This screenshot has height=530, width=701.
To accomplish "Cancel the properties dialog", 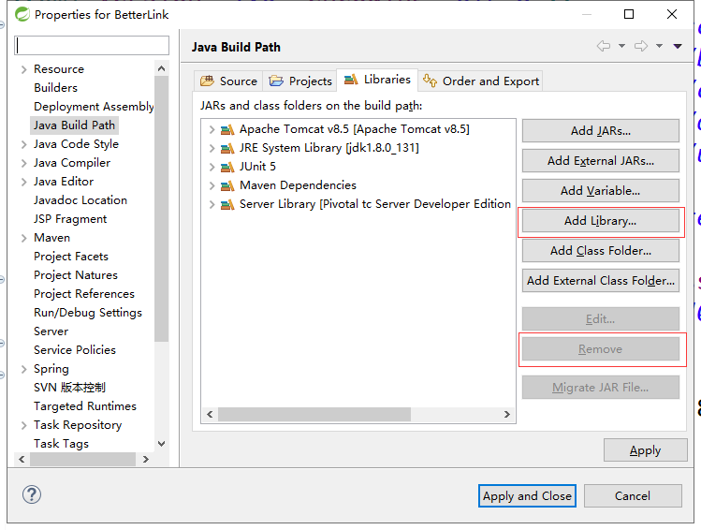I will [x=633, y=495].
